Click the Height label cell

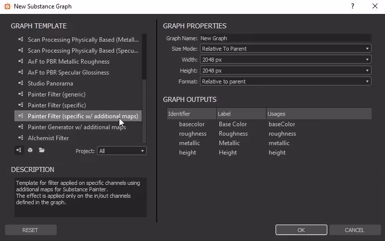point(228,153)
